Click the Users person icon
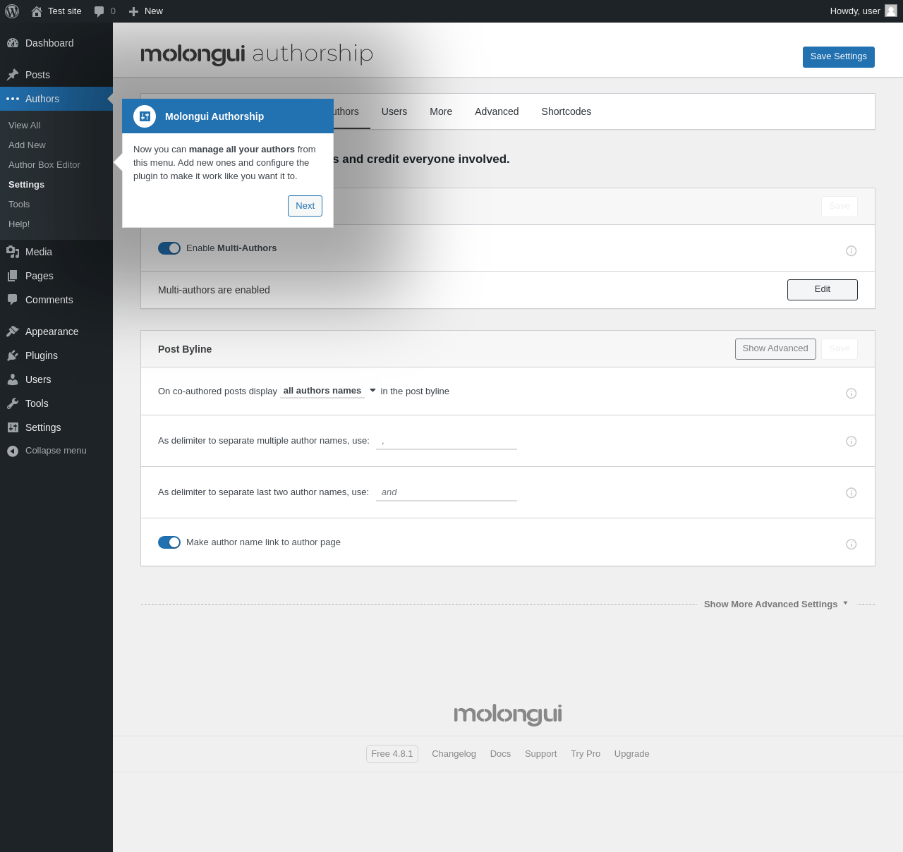903x852 pixels. [13, 379]
